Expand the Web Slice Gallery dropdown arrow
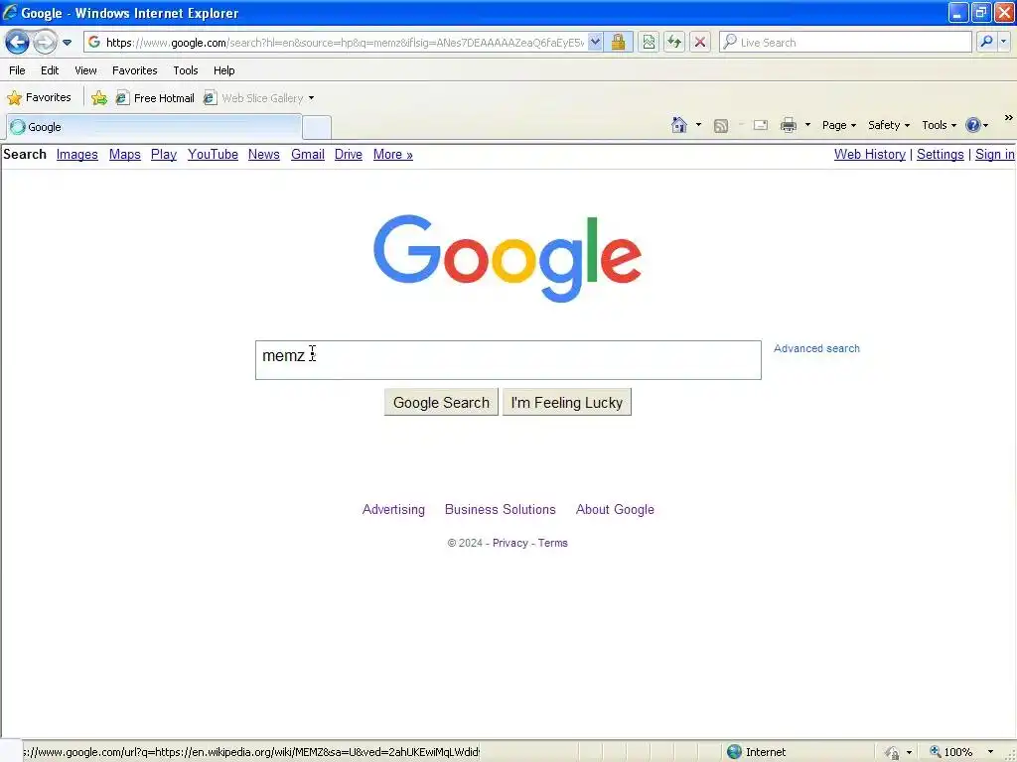 [311, 98]
